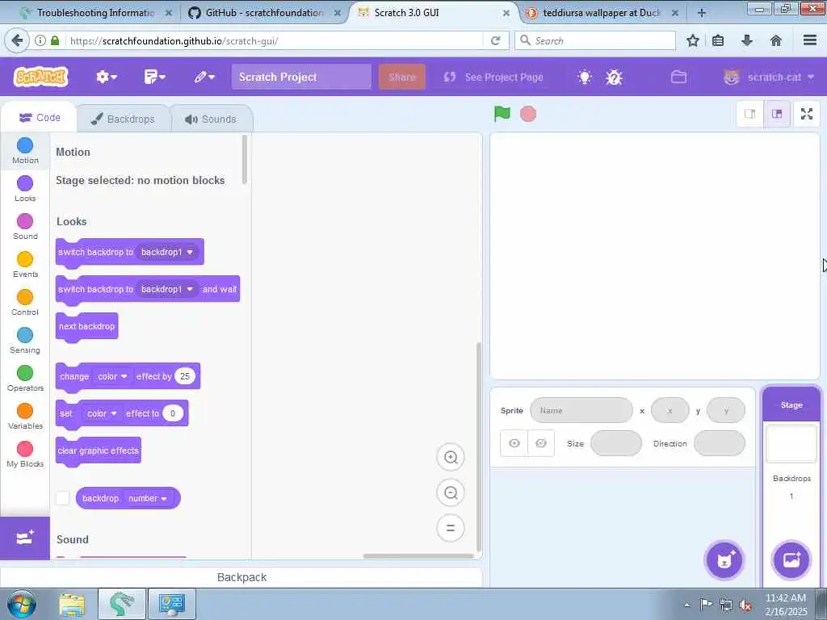Open color dropdown in change effect block

(112, 376)
